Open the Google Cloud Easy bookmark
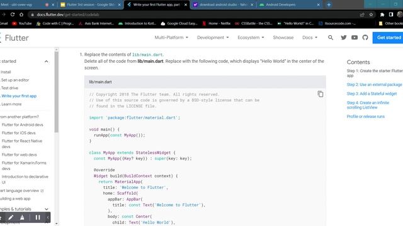 179,23
